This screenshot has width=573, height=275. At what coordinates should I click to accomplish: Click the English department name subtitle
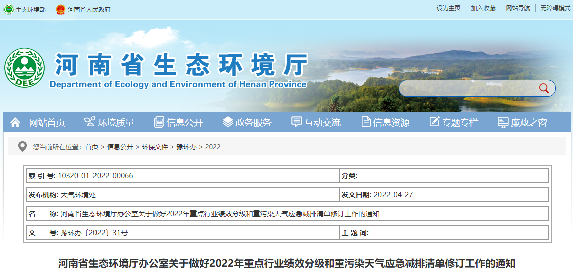point(178,84)
